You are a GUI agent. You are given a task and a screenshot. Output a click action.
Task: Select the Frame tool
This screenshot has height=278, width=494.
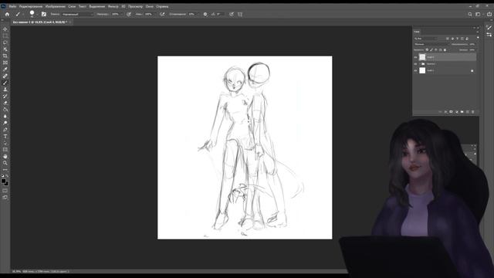pyautogui.click(x=5, y=63)
